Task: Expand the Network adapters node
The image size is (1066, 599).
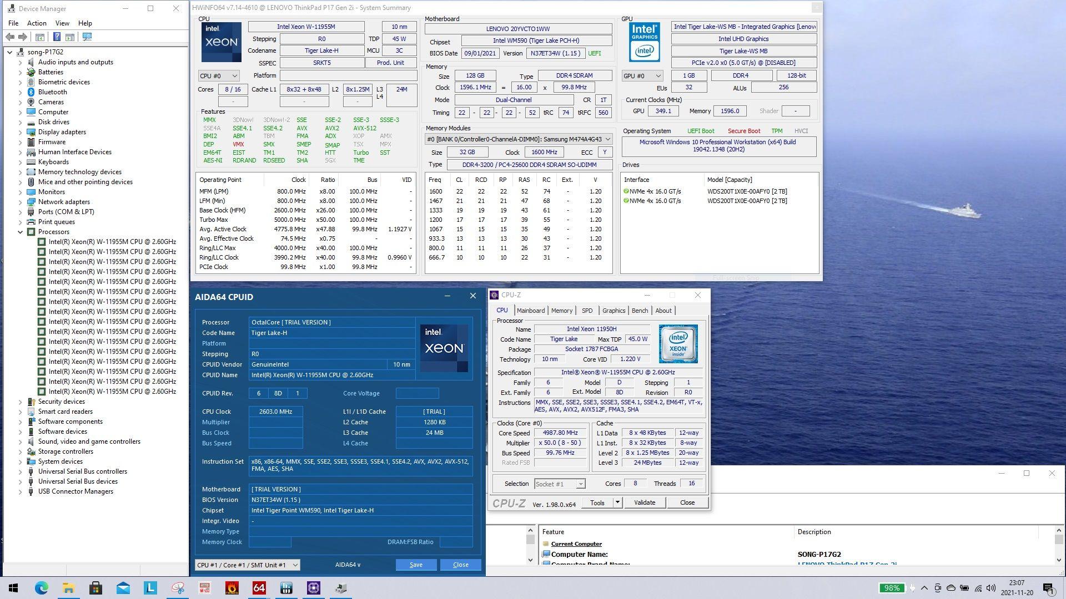Action: (x=21, y=202)
